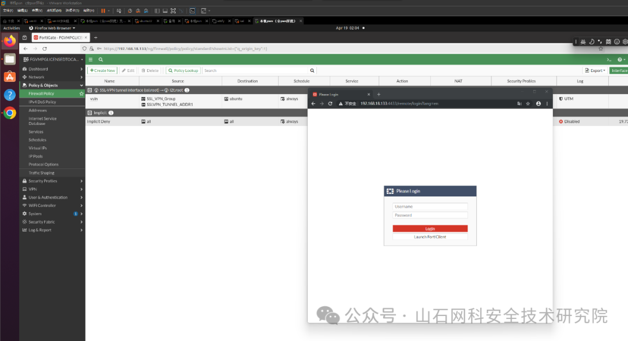Open Firefox from the Ubuntu dock
This screenshot has height=341, width=628.
tap(10, 41)
